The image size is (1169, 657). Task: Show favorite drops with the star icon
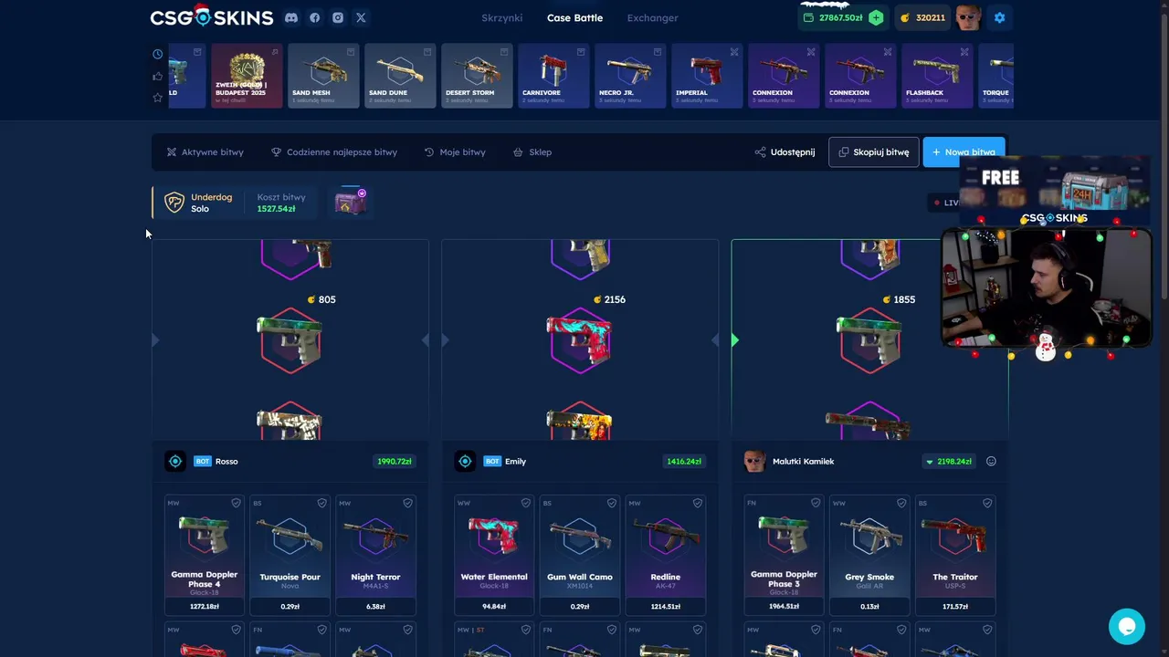(x=157, y=98)
